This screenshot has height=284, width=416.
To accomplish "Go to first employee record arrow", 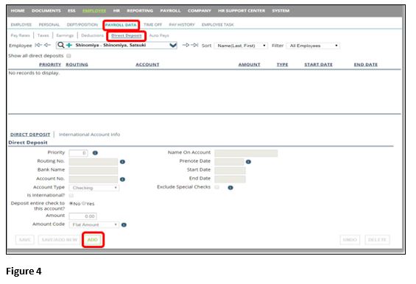I will pyautogui.click(x=38, y=45).
